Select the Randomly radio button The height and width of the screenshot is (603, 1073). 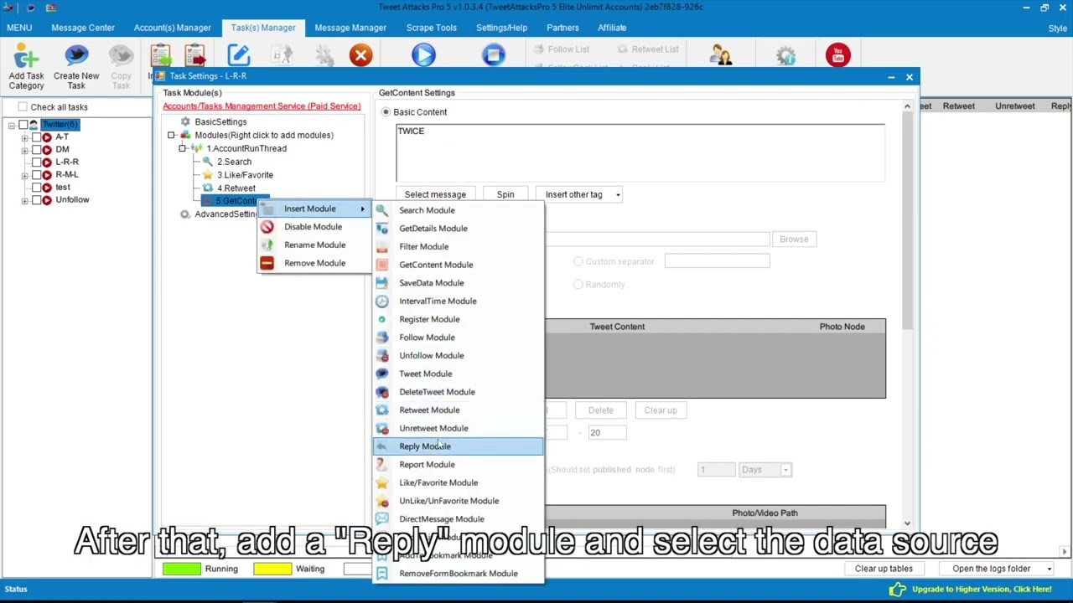578,285
